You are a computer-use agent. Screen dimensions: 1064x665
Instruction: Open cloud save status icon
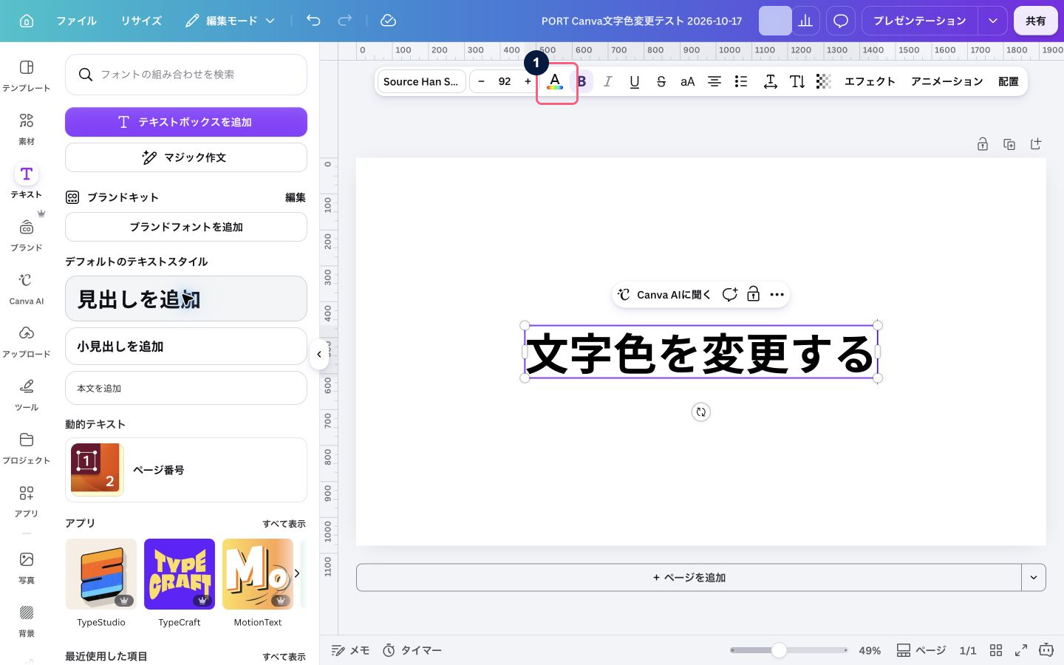click(388, 21)
